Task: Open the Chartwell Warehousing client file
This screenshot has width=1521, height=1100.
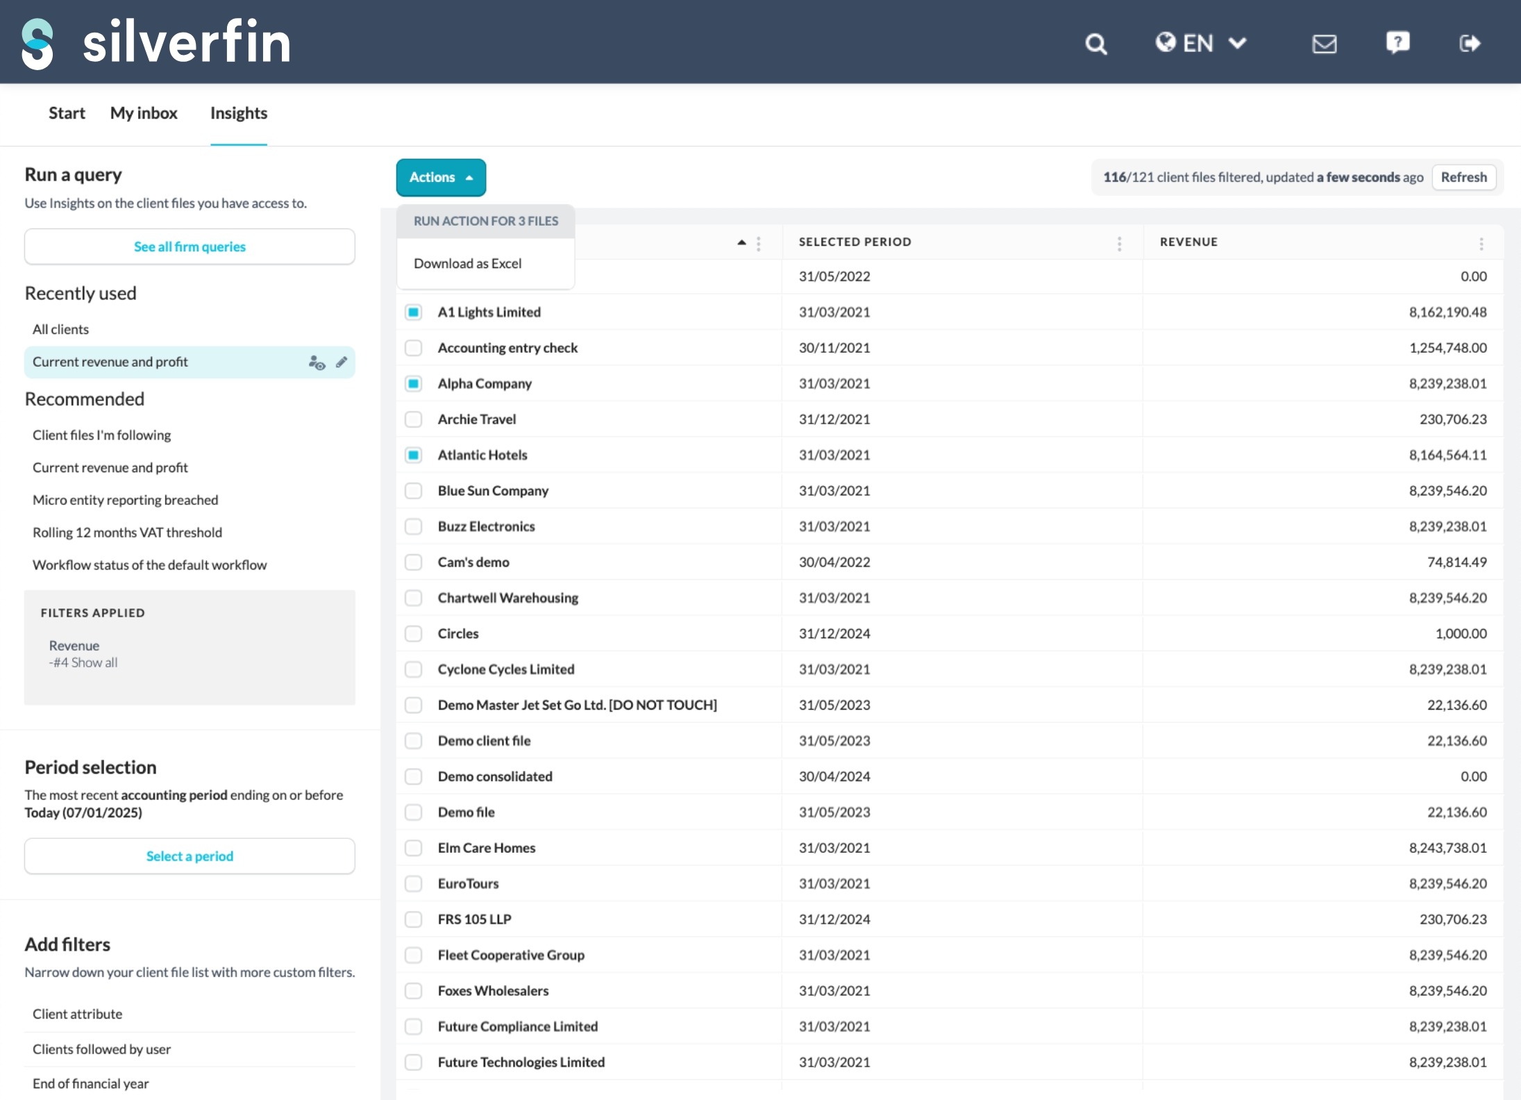Action: point(507,598)
